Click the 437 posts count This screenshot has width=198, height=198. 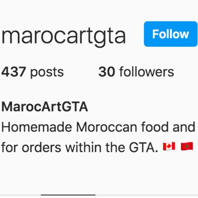pyautogui.click(x=32, y=72)
